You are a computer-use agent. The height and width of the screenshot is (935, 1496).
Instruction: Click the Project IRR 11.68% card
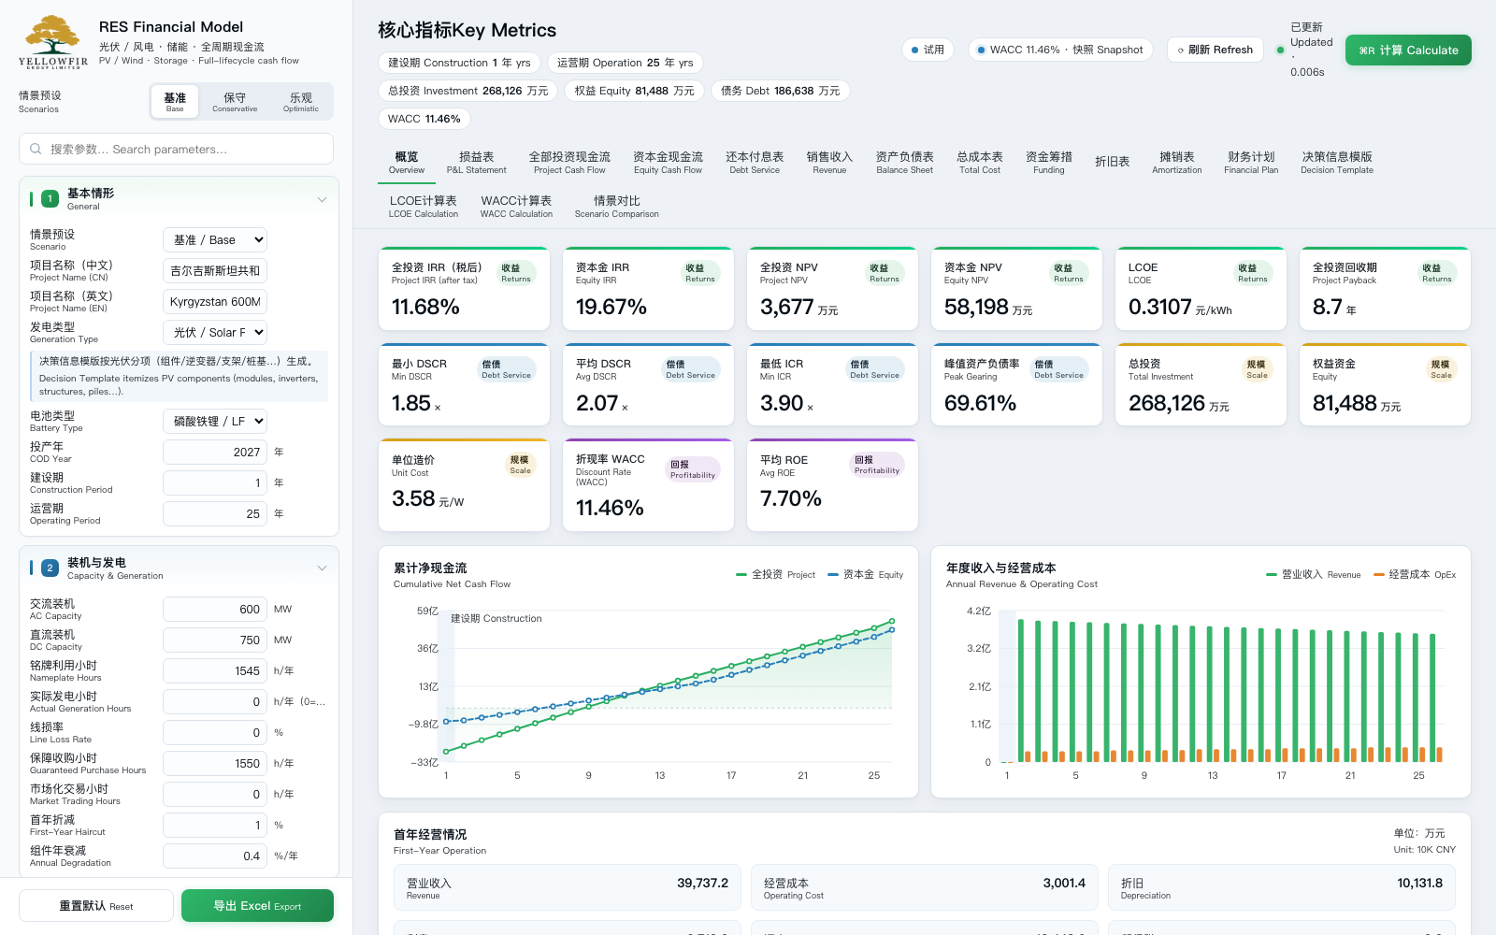pos(464,289)
